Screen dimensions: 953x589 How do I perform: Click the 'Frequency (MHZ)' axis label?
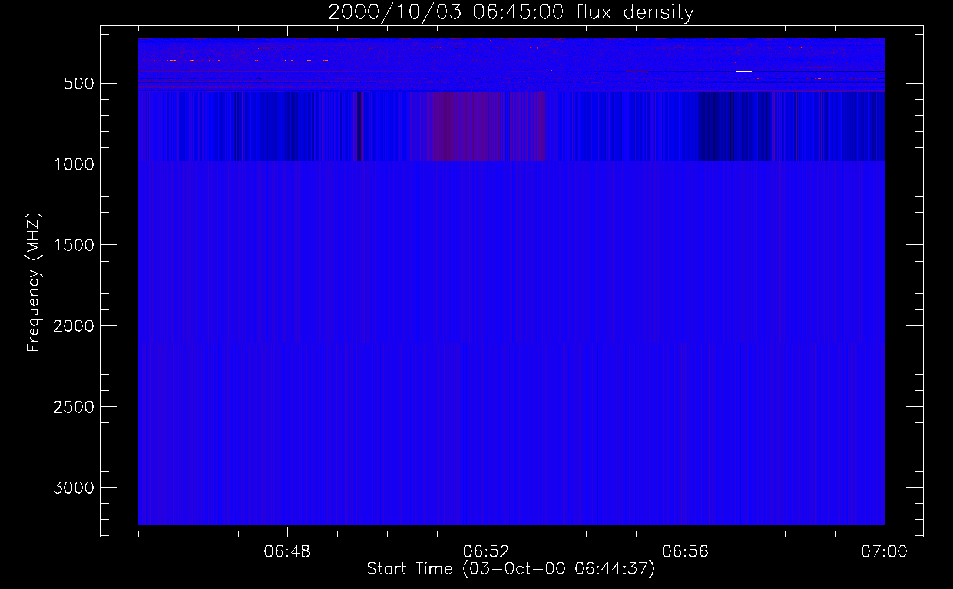pos(34,283)
